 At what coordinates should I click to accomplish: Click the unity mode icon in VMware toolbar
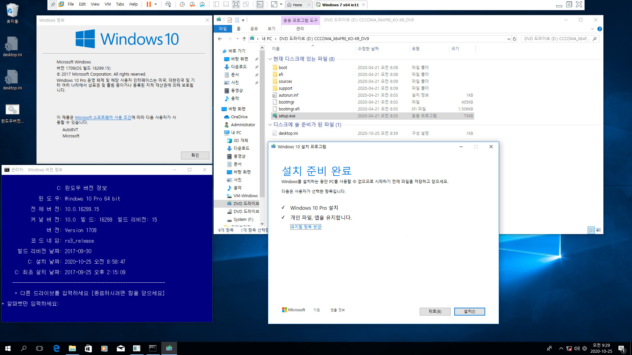coord(246,5)
